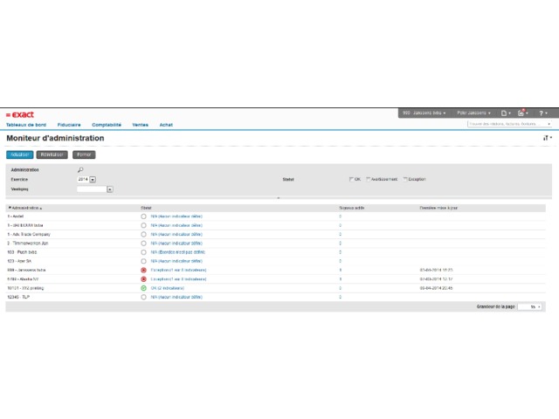
Task: Sort by the Statut column header
Action: coord(146,208)
